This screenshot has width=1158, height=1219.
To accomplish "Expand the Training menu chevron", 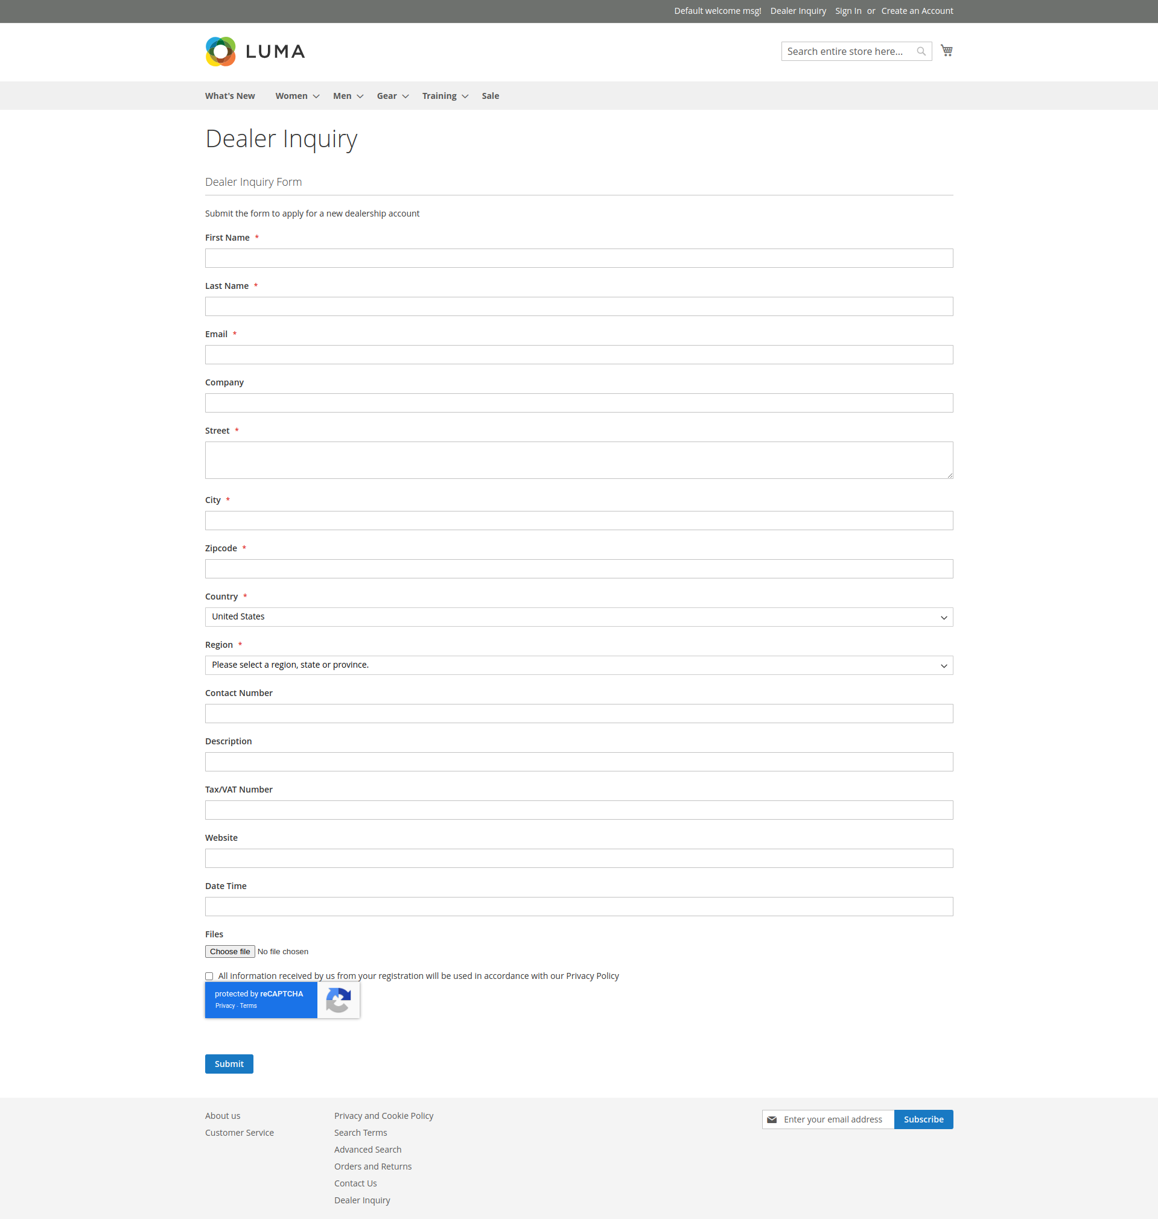I will (465, 97).
